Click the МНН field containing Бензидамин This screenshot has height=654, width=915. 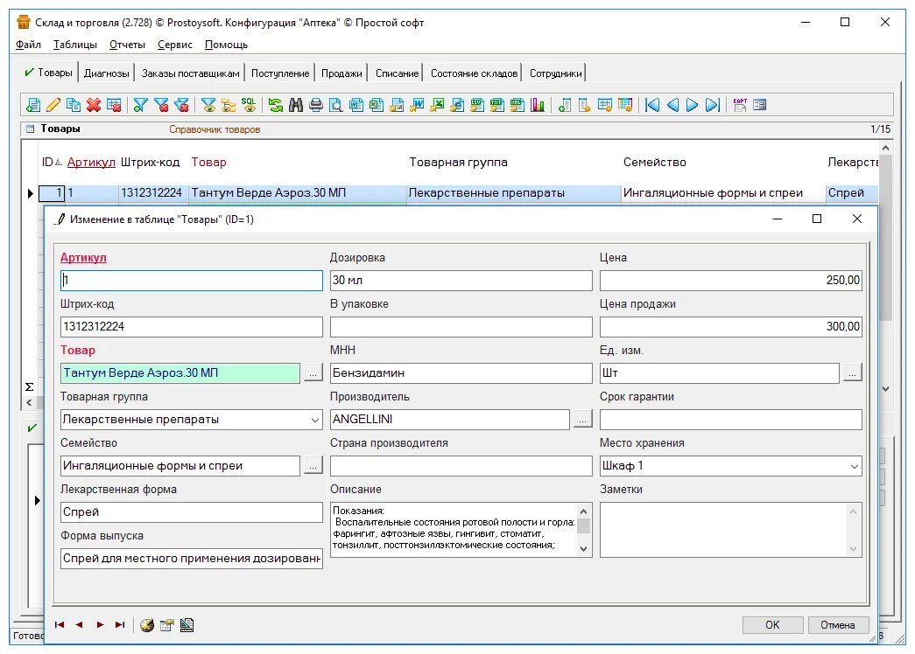(461, 373)
